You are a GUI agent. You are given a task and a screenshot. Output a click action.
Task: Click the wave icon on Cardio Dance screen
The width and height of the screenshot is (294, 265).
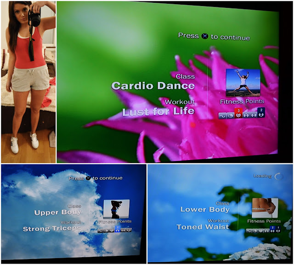222,115
